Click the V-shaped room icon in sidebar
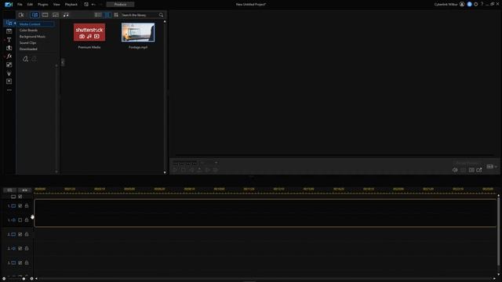Viewport: 502px width, 282px height. (x=9, y=73)
